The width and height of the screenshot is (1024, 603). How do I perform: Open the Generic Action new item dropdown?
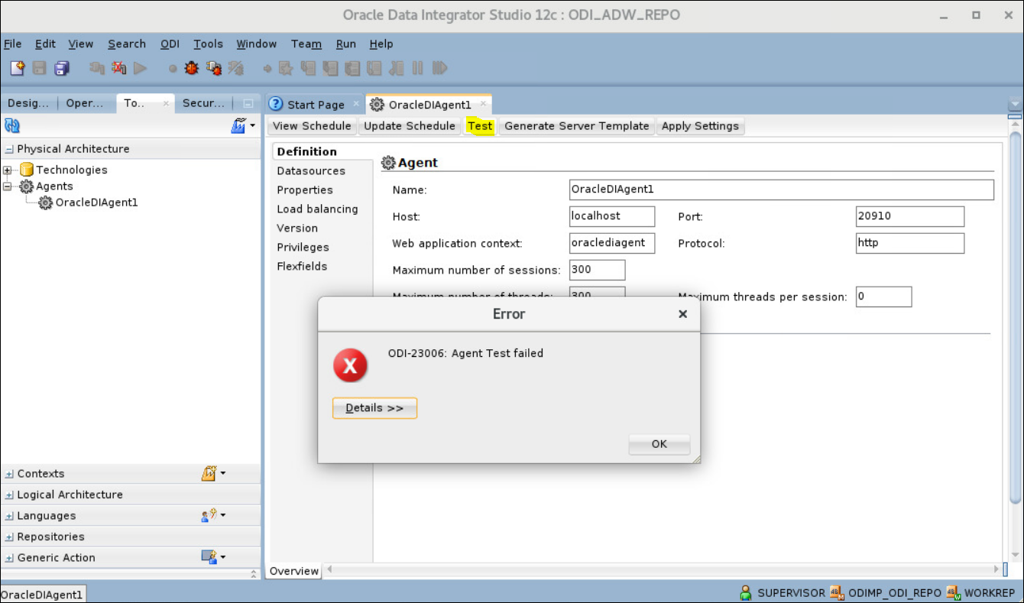point(213,557)
